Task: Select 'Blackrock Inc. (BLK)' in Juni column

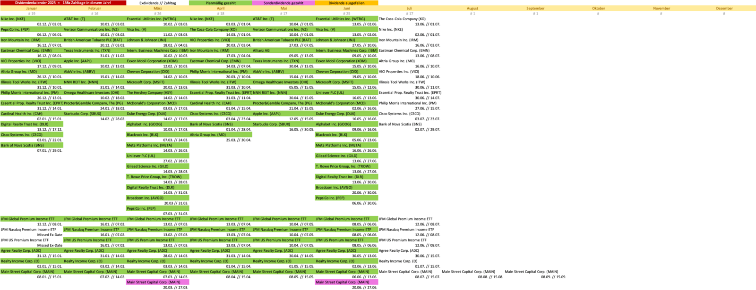Action: click(x=346, y=135)
